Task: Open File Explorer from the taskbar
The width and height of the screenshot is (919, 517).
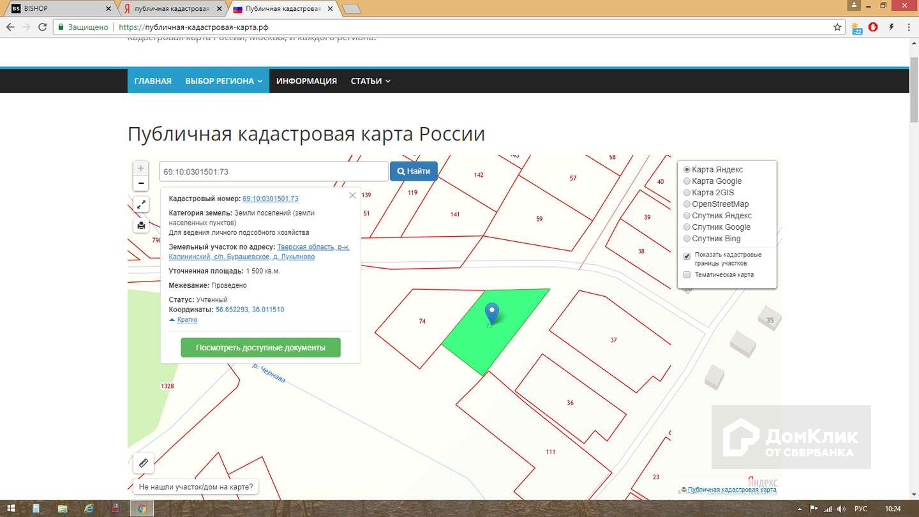Action: pos(63,509)
